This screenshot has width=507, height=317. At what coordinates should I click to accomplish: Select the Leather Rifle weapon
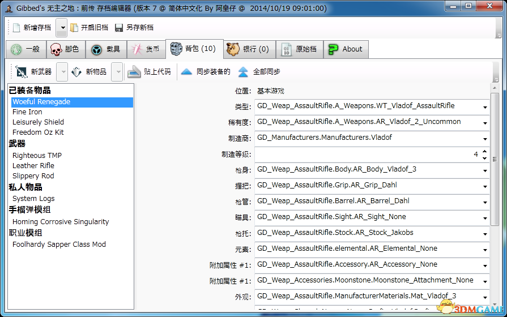(33, 165)
